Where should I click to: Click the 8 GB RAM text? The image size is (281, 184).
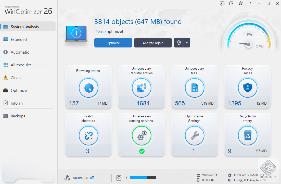pos(208,180)
